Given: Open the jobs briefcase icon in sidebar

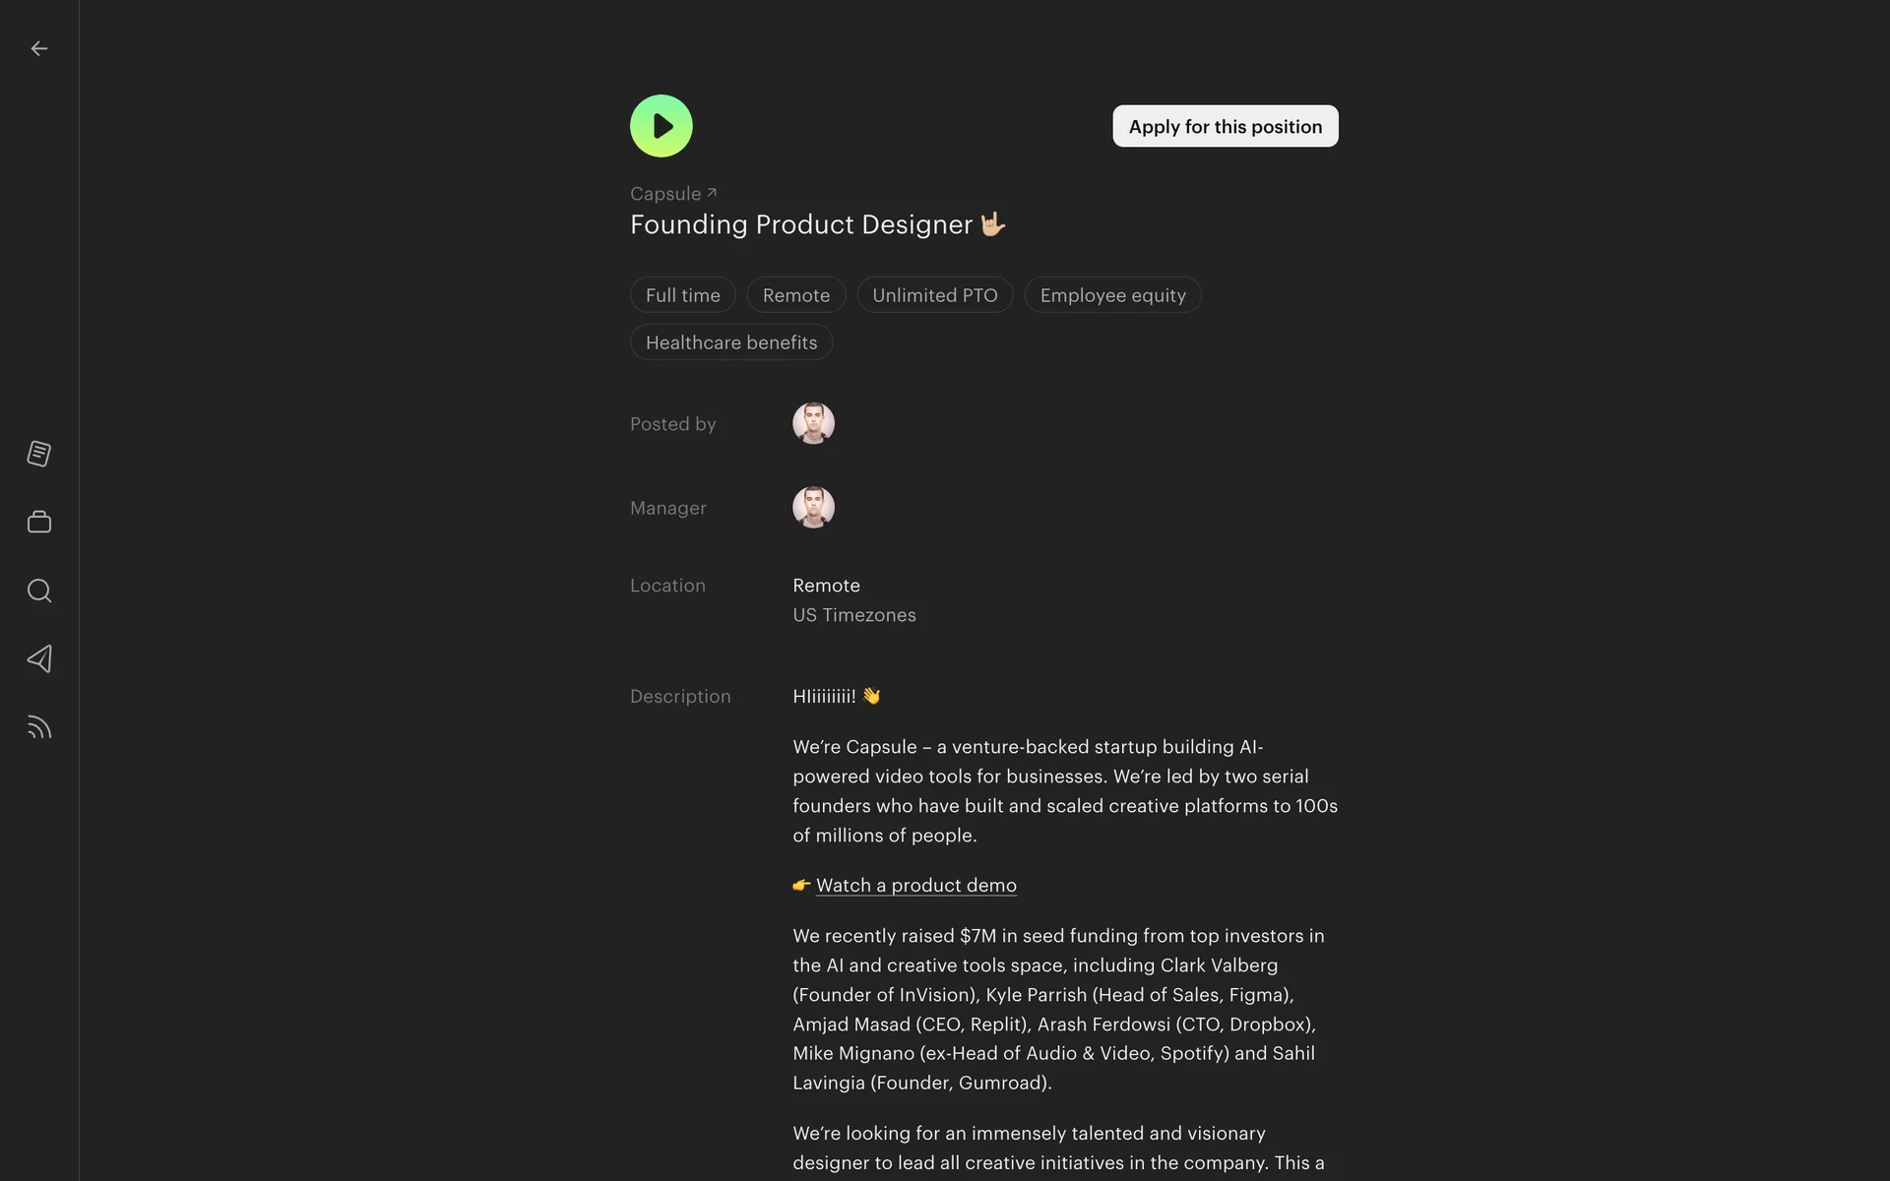Looking at the screenshot, I should (39, 522).
